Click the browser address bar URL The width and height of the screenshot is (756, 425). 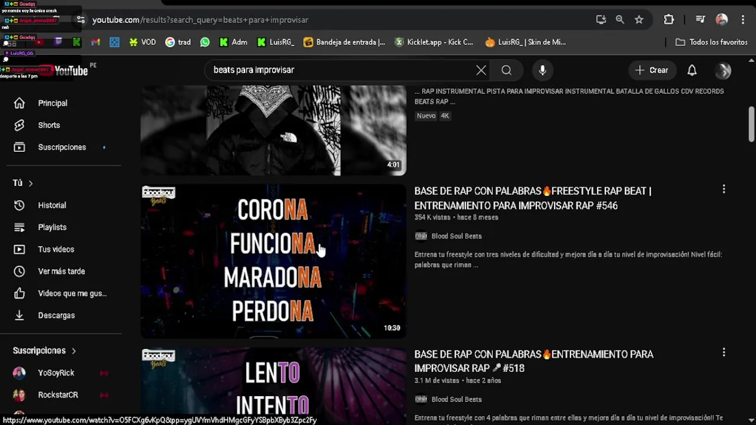200,19
